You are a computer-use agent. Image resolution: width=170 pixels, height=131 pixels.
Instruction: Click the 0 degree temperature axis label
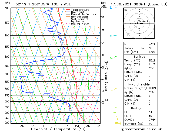coord(55,126)
